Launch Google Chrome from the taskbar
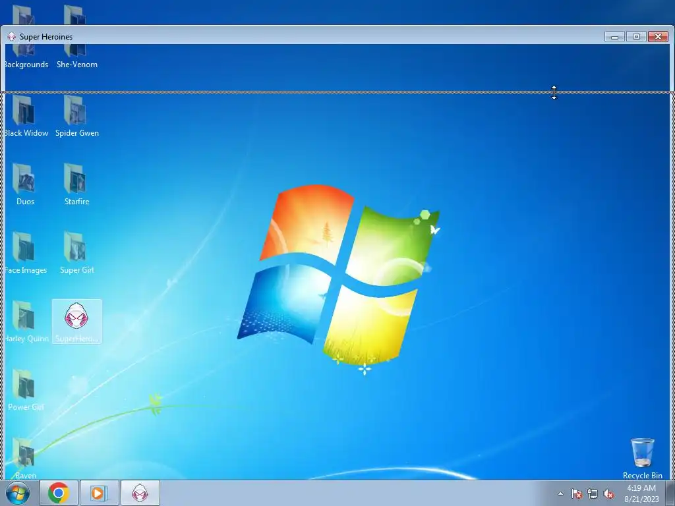The image size is (675, 506). (59, 493)
